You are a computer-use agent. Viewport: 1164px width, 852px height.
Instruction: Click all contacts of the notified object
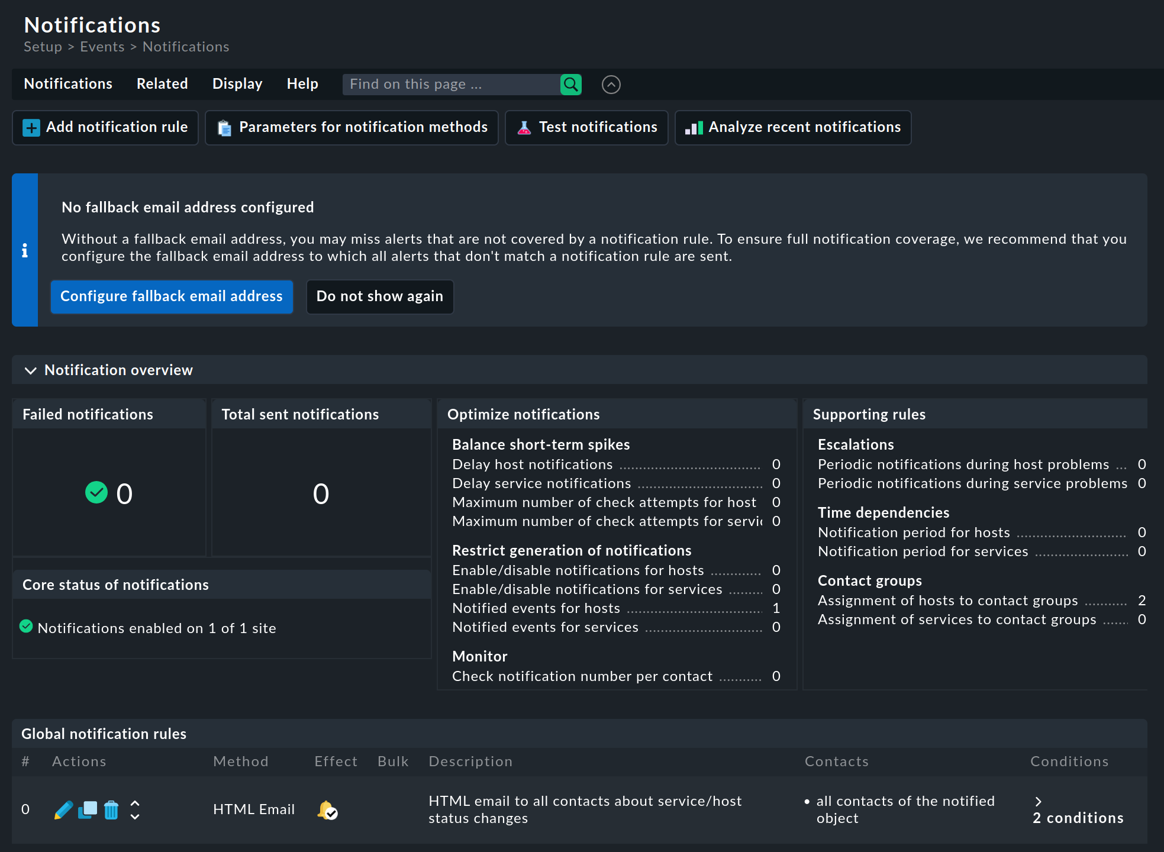point(905,809)
